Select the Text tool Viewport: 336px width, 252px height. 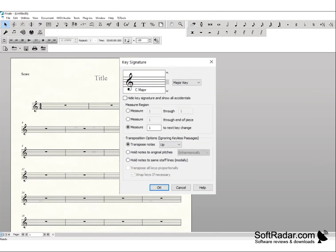[x=144, y=25]
